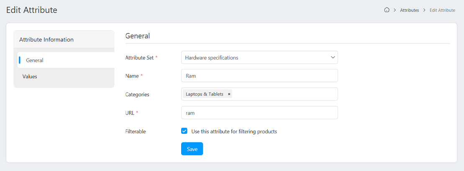Select the General tab in sidebar
The image size is (464, 171).
[35, 60]
